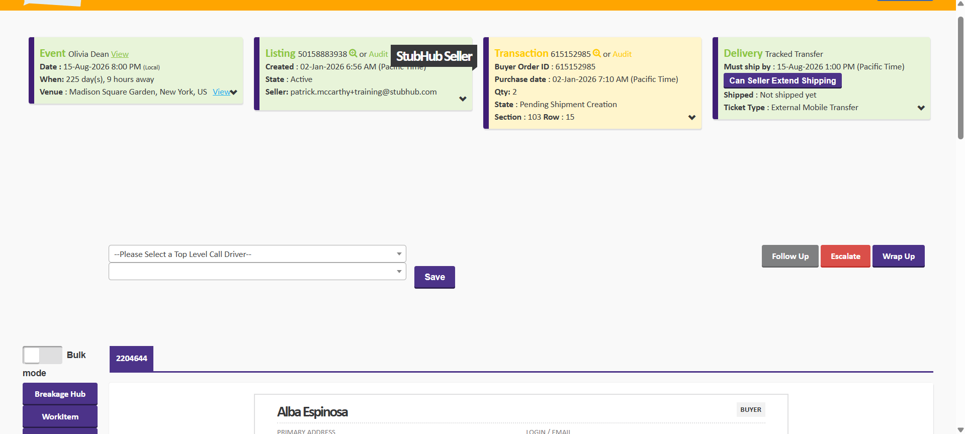Open the Top Level Call Driver dropdown
965x434 pixels.
pyautogui.click(x=257, y=254)
